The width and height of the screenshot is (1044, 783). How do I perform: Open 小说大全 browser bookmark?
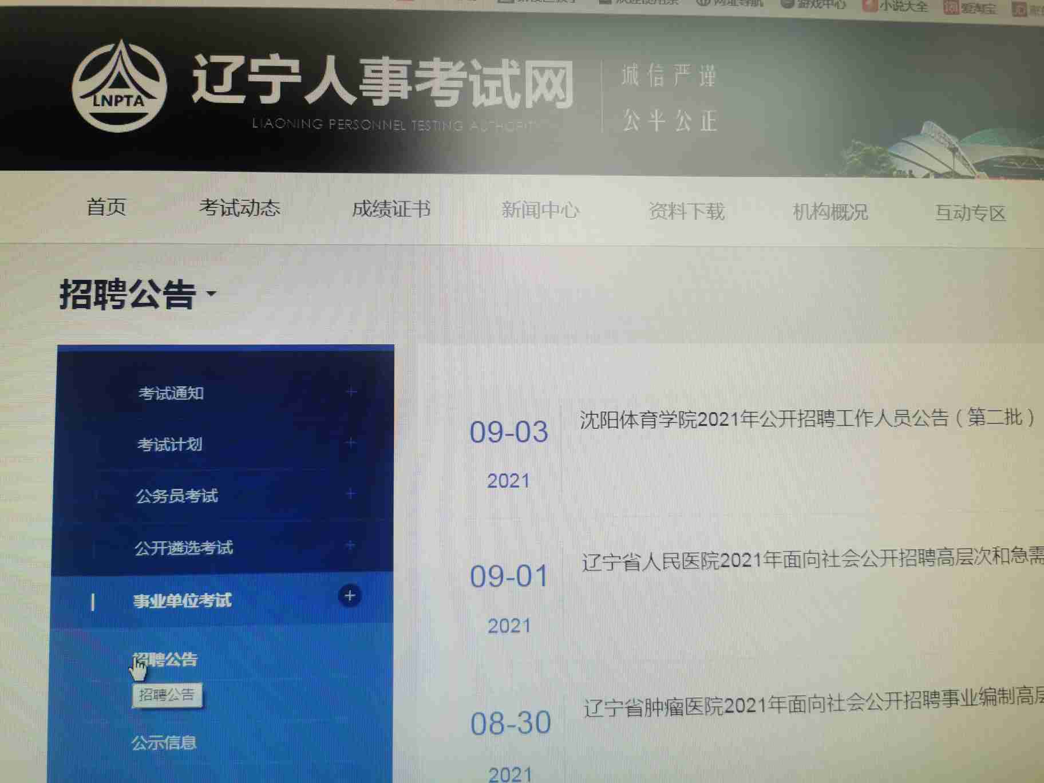[895, 6]
